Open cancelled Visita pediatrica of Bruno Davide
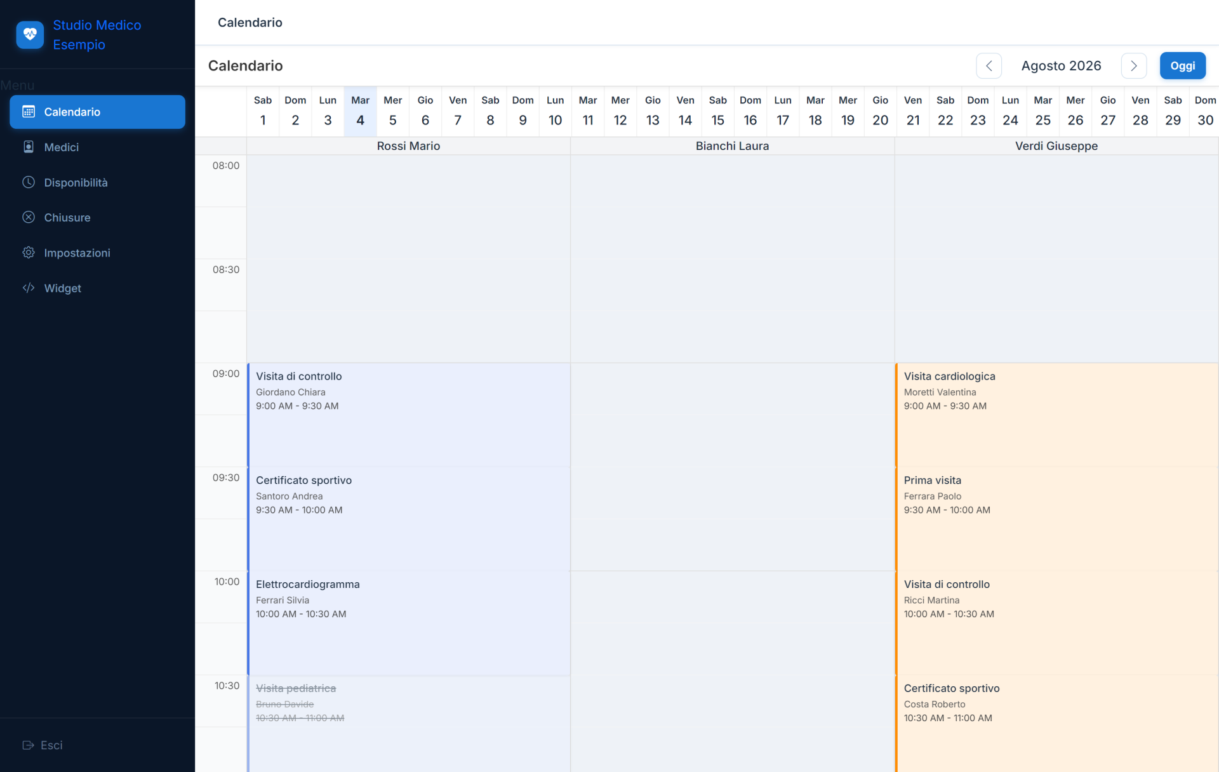Viewport: 1219px width, 772px height. coord(409,724)
